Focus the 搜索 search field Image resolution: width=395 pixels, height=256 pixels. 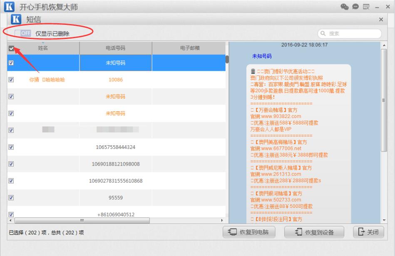pos(350,34)
